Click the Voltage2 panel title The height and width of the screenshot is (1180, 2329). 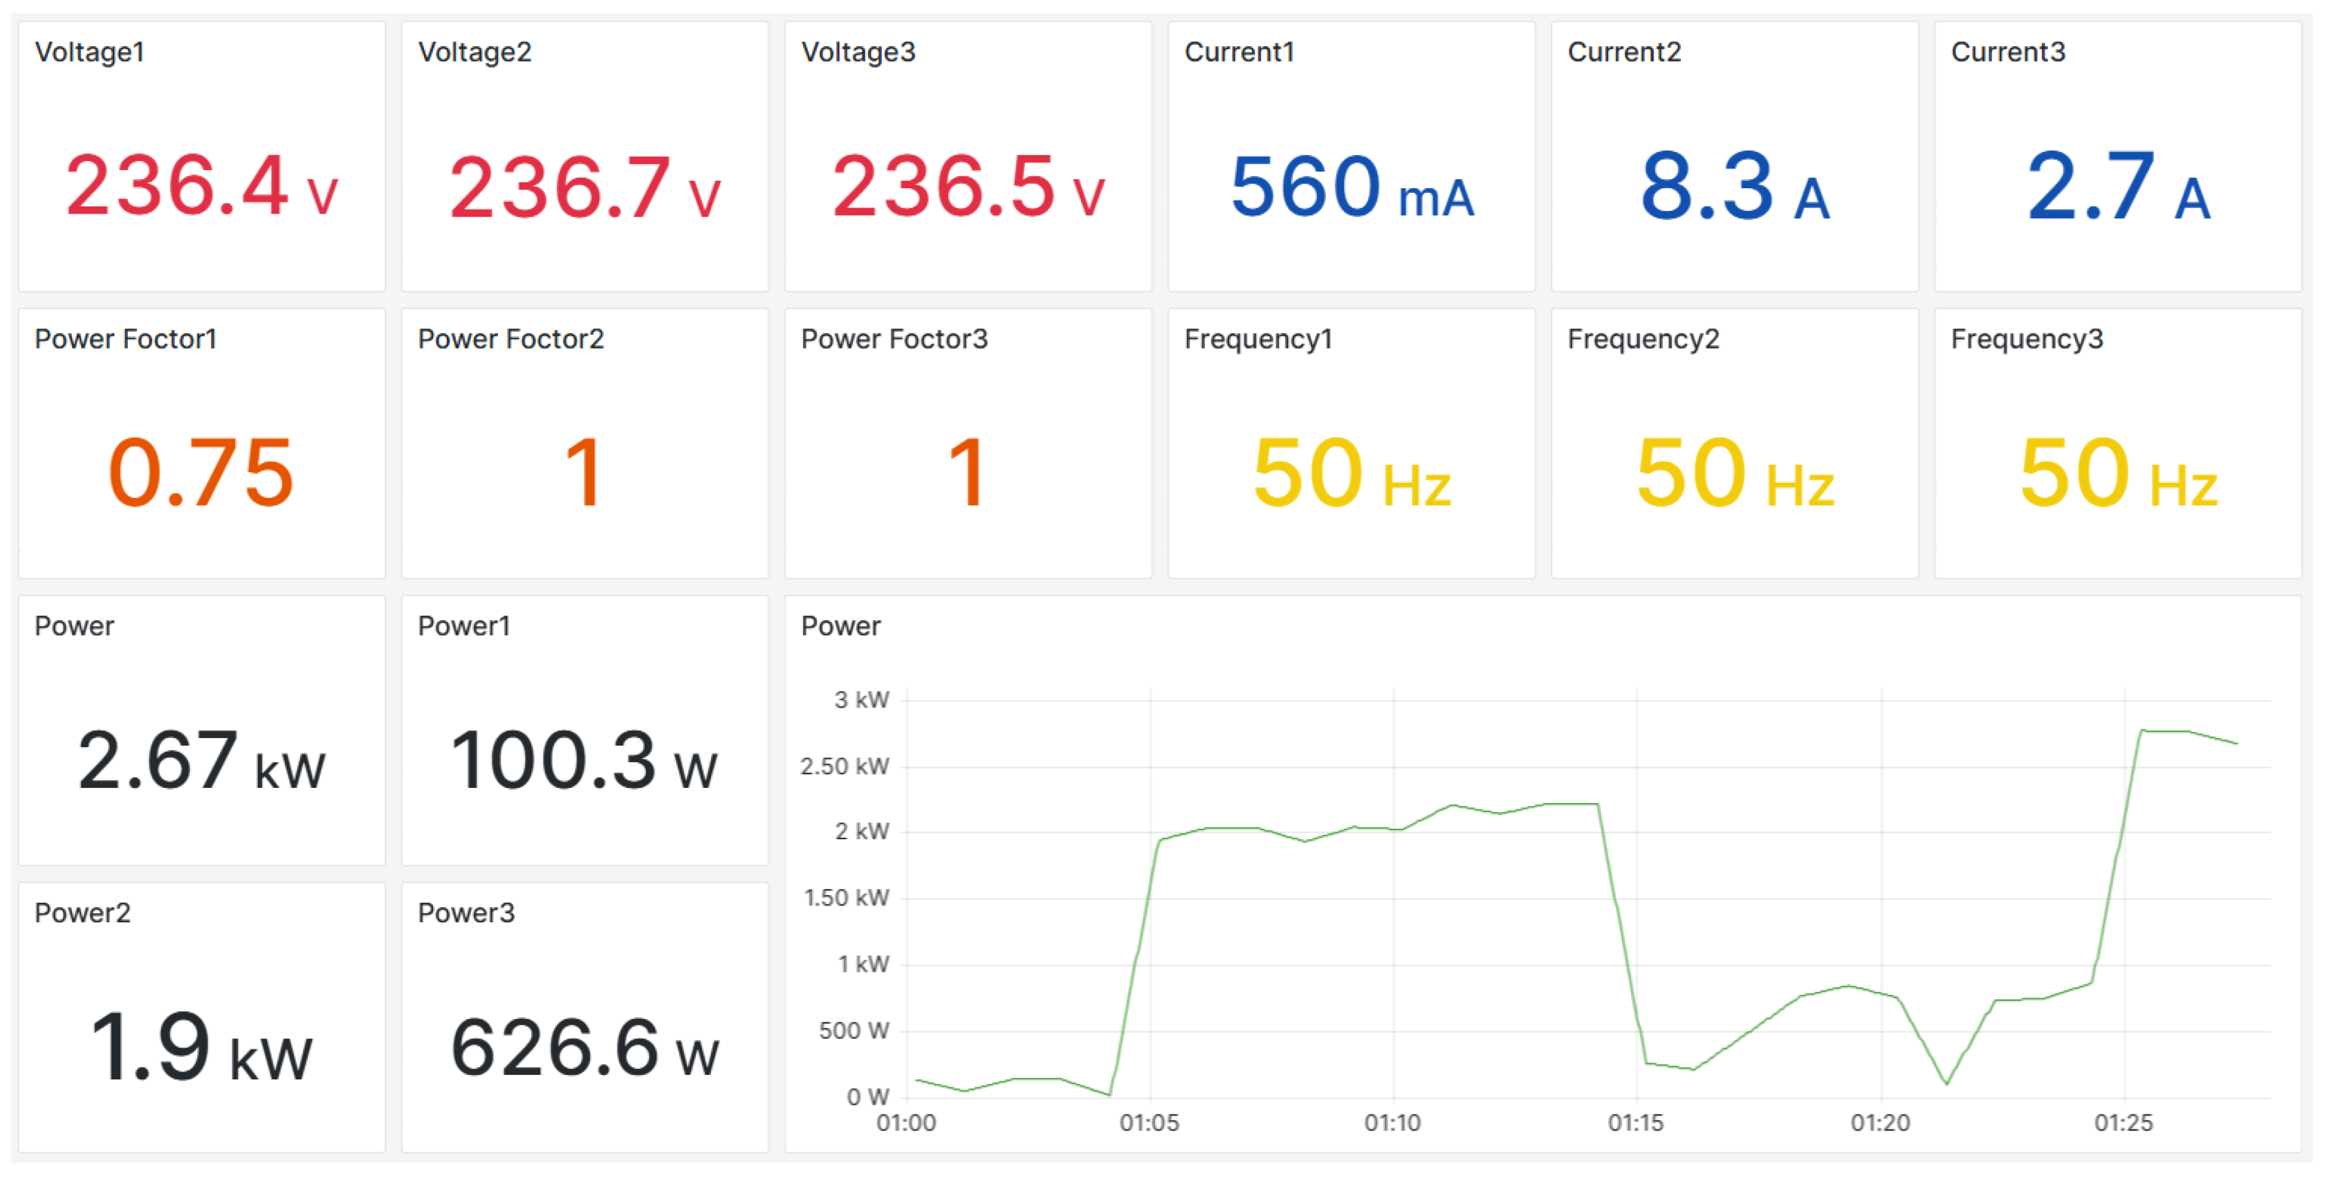point(475,53)
